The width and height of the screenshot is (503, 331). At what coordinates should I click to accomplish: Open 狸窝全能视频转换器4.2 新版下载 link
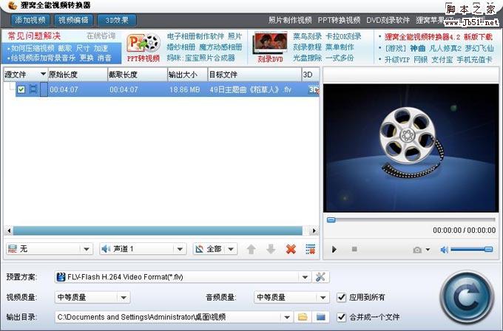click(x=438, y=37)
